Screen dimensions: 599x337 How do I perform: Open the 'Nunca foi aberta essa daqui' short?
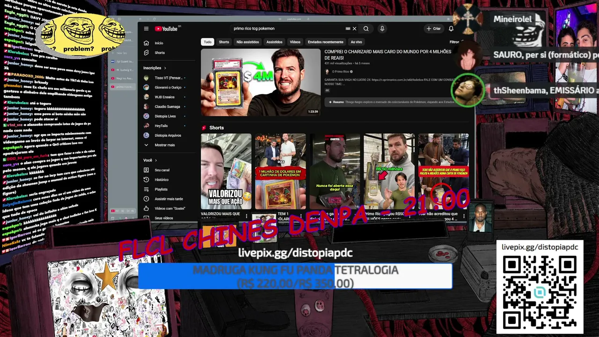335,171
